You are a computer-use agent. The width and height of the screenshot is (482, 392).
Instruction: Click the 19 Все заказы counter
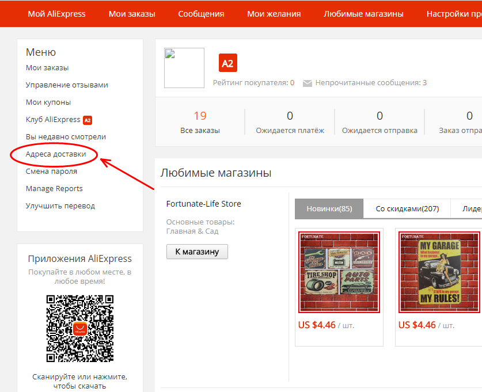click(x=200, y=122)
